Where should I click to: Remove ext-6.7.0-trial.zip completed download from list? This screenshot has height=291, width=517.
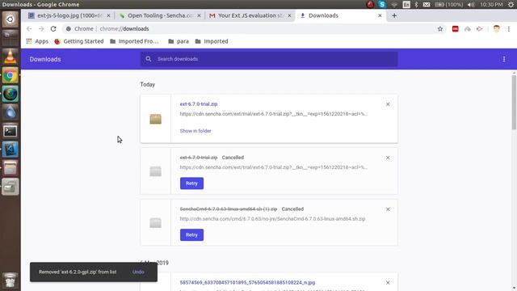coord(388,104)
